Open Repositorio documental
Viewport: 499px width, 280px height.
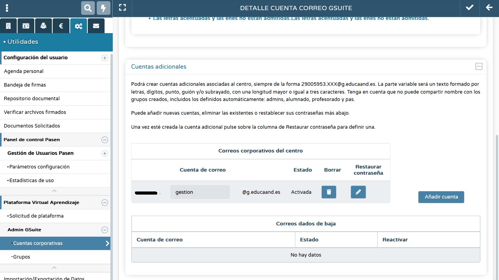tap(55, 99)
